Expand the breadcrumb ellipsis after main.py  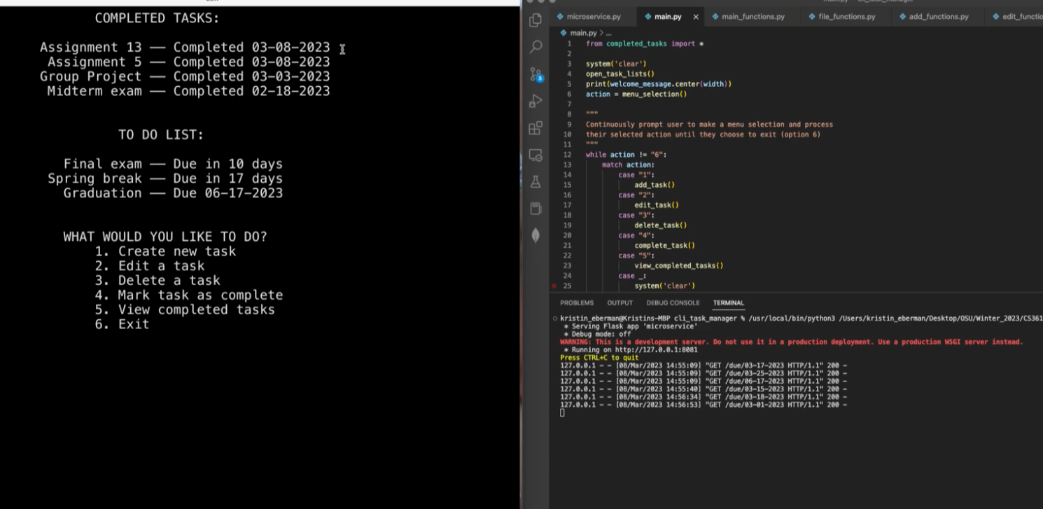pos(608,33)
